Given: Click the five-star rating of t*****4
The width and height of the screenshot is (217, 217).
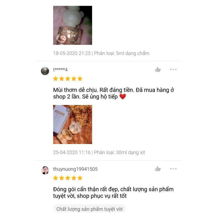Looking at the screenshot, I should click(x=68, y=79).
